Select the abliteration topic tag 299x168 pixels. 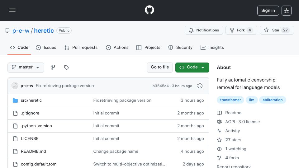273,100
